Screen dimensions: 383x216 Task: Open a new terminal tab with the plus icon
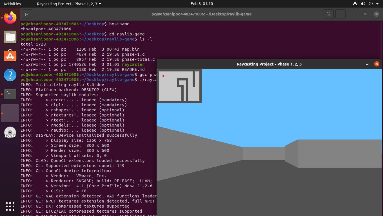pos(27,14)
